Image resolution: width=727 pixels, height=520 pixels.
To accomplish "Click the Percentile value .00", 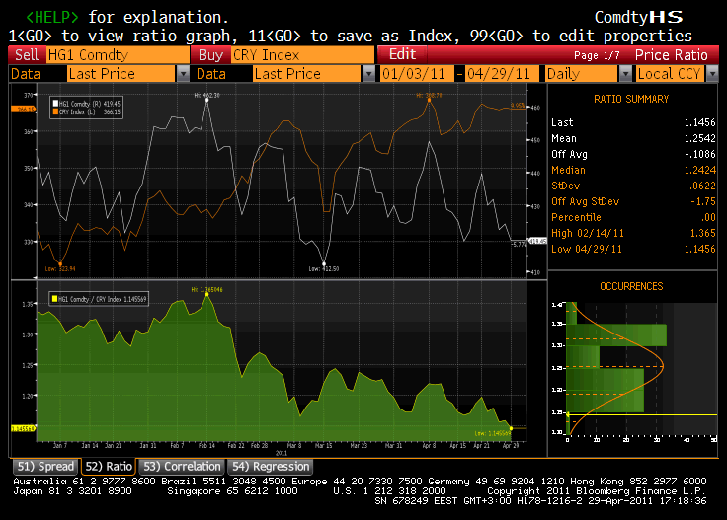I will [x=708, y=217].
